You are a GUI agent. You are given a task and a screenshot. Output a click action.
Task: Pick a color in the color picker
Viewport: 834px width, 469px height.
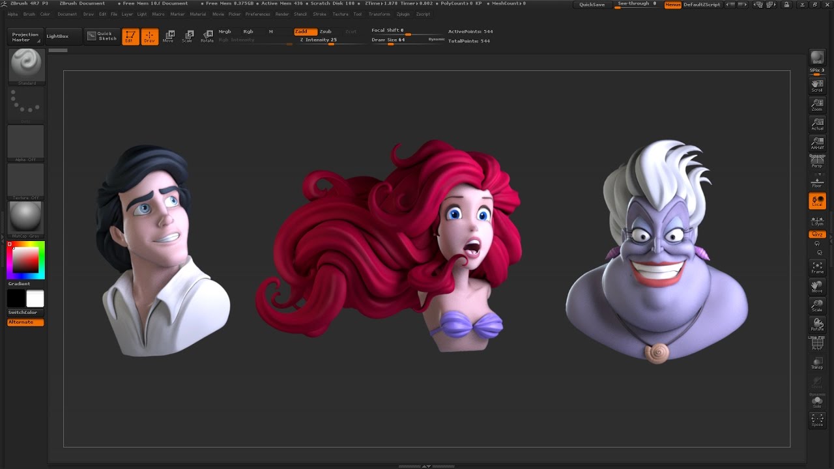pyautogui.click(x=26, y=260)
